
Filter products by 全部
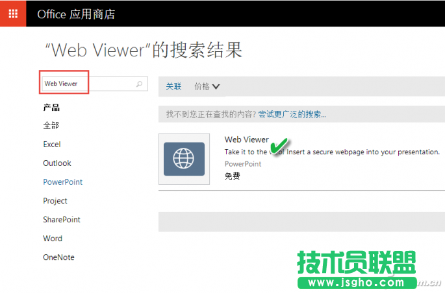51,125
